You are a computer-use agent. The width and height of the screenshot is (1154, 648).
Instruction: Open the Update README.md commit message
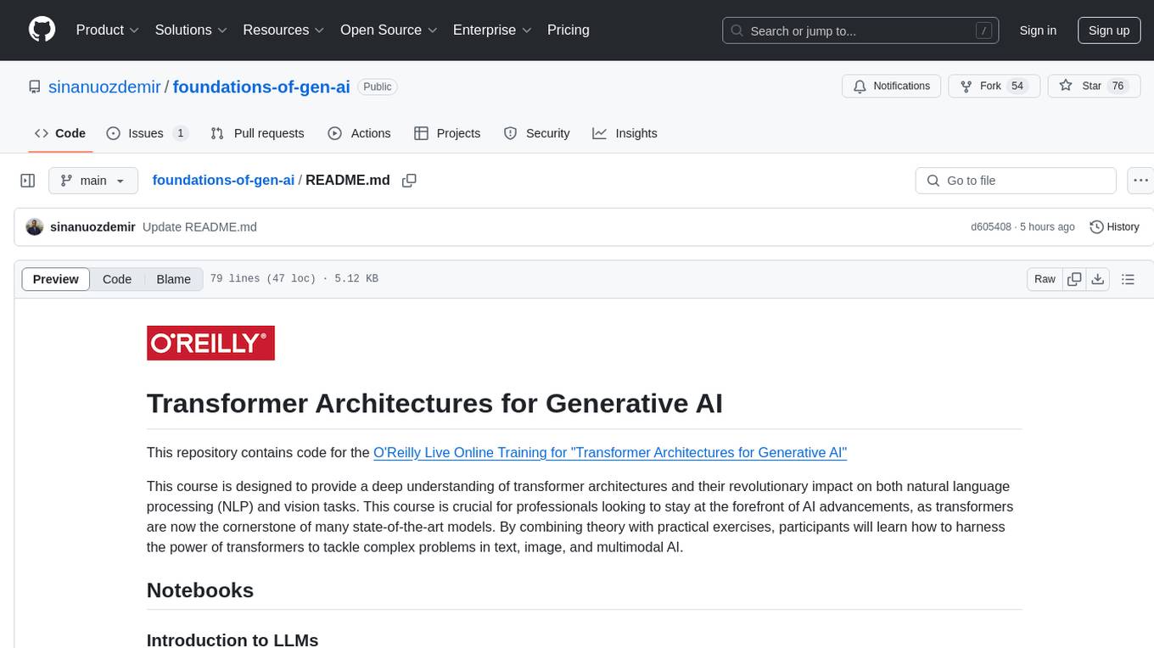pyautogui.click(x=199, y=227)
